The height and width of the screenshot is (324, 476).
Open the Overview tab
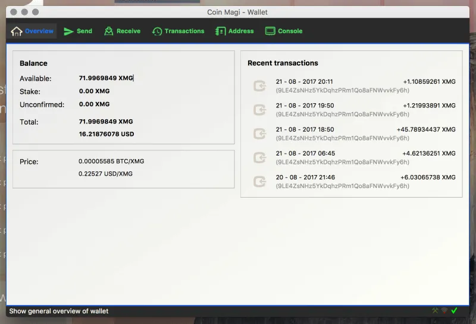click(x=32, y=31)
